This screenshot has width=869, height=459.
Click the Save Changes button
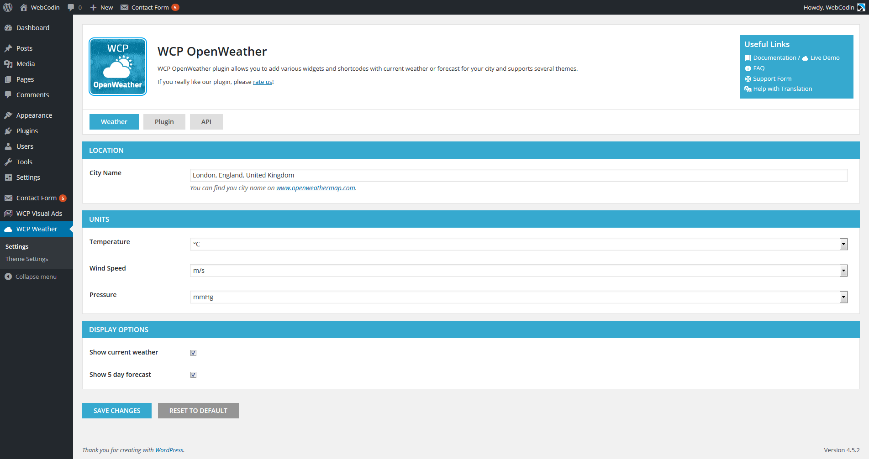(x=117, y=411)
